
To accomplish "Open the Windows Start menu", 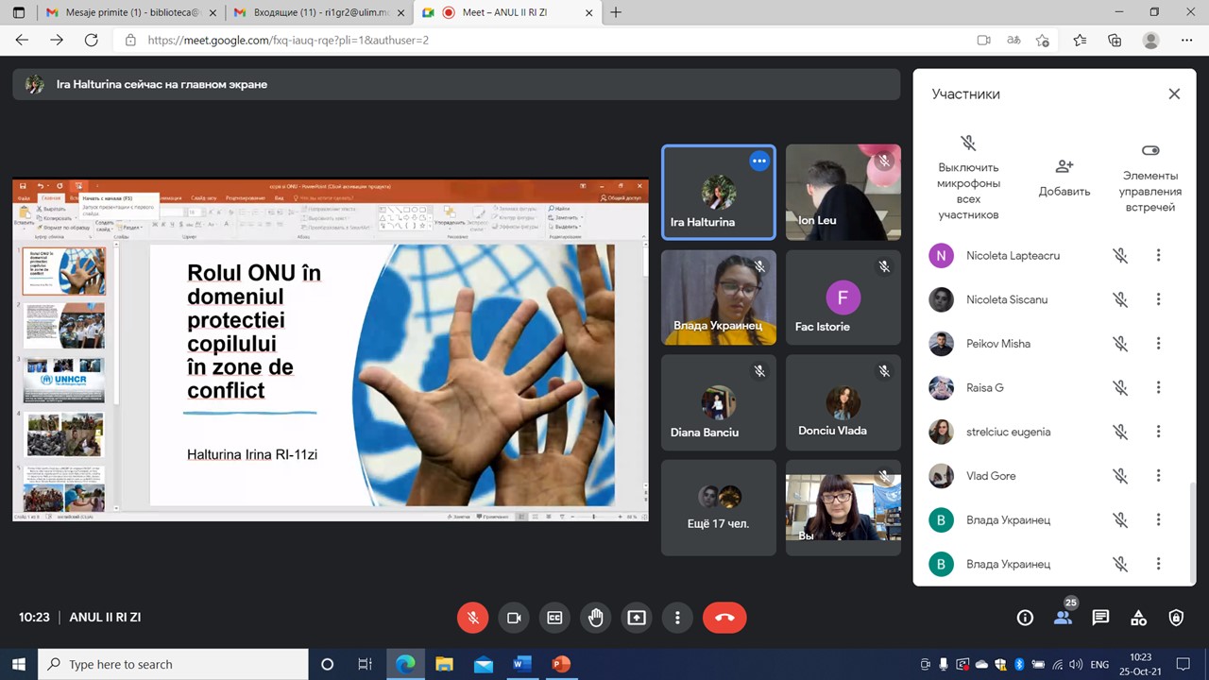I will tap(19, 664).
